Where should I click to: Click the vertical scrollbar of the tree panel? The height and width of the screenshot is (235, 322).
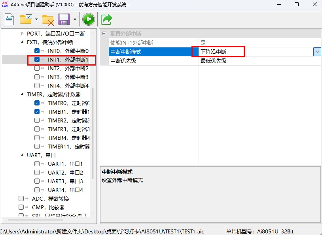(93, 133)
